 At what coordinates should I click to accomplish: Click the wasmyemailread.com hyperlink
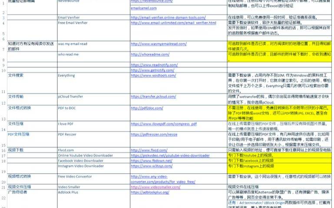[155, 44]
